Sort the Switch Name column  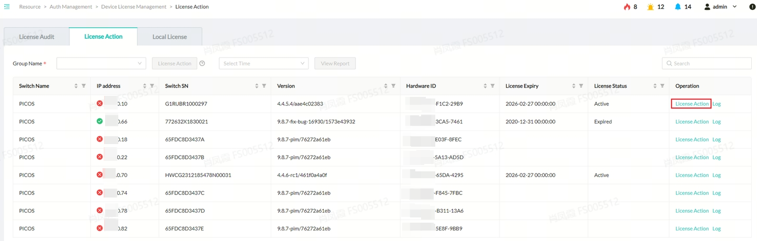[76, 86]
